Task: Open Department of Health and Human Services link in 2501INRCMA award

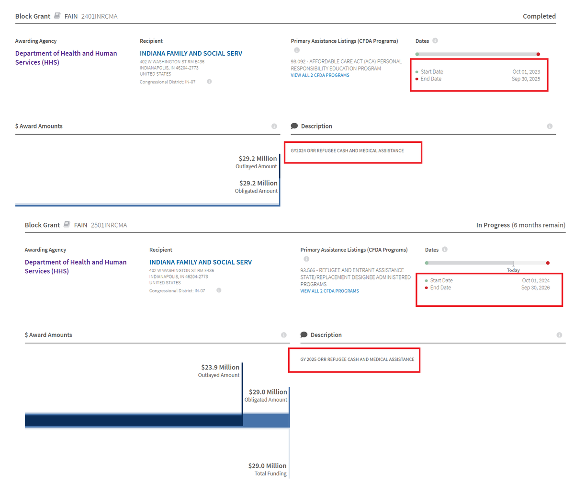Action: [76, 266]
